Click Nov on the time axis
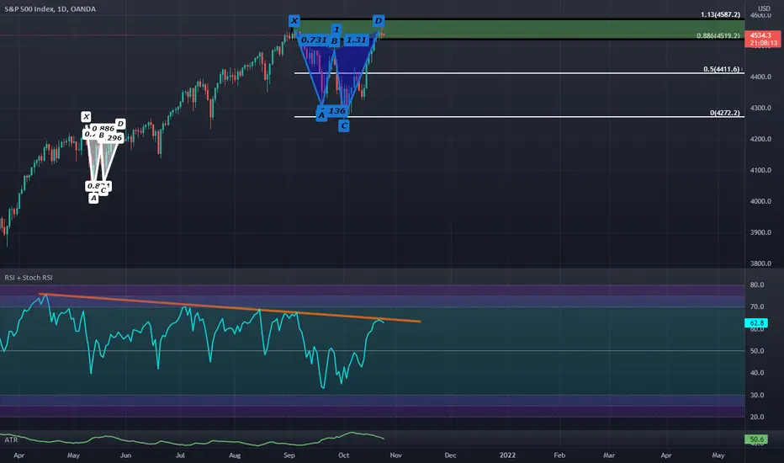Screen dimensions: 784x463 point(395,455)
